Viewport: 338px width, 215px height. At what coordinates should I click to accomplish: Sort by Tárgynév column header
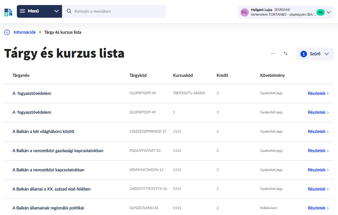tap(21, 75)
